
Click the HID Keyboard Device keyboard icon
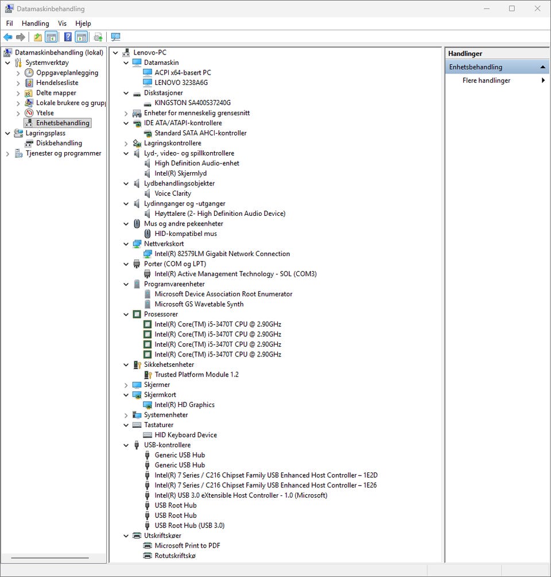click(148, 435)
